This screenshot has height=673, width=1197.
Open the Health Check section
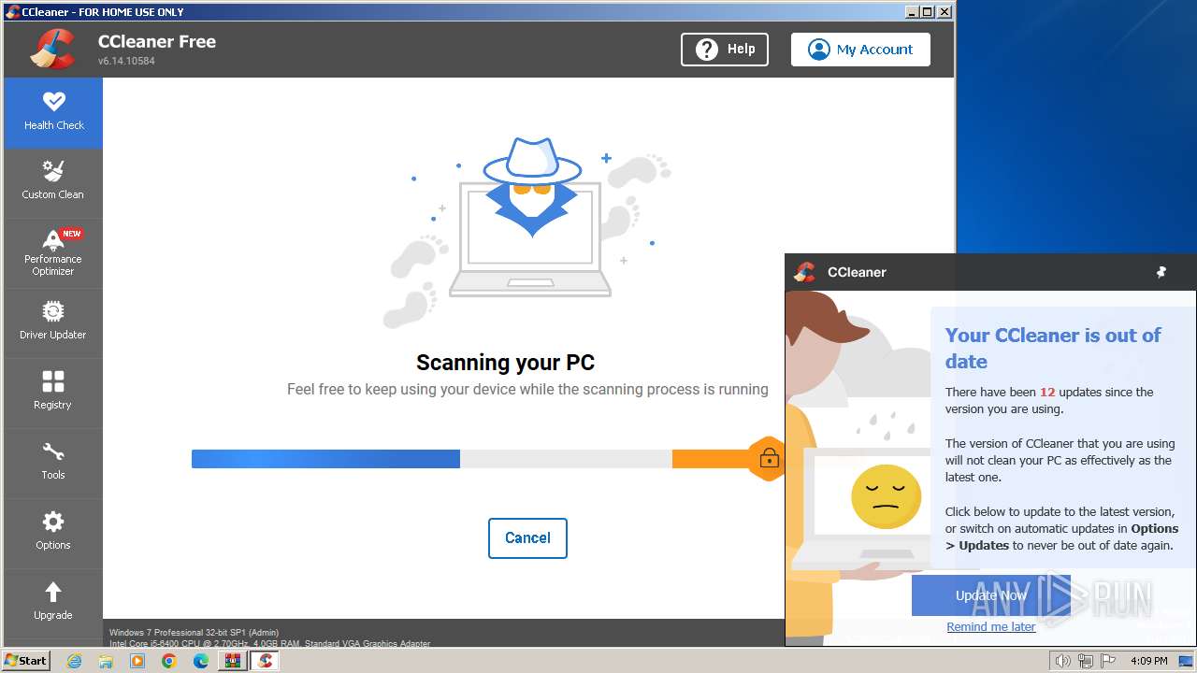(53, 112)
